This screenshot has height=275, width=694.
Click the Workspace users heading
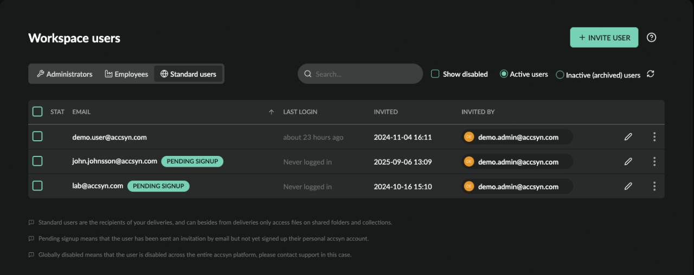74,38
